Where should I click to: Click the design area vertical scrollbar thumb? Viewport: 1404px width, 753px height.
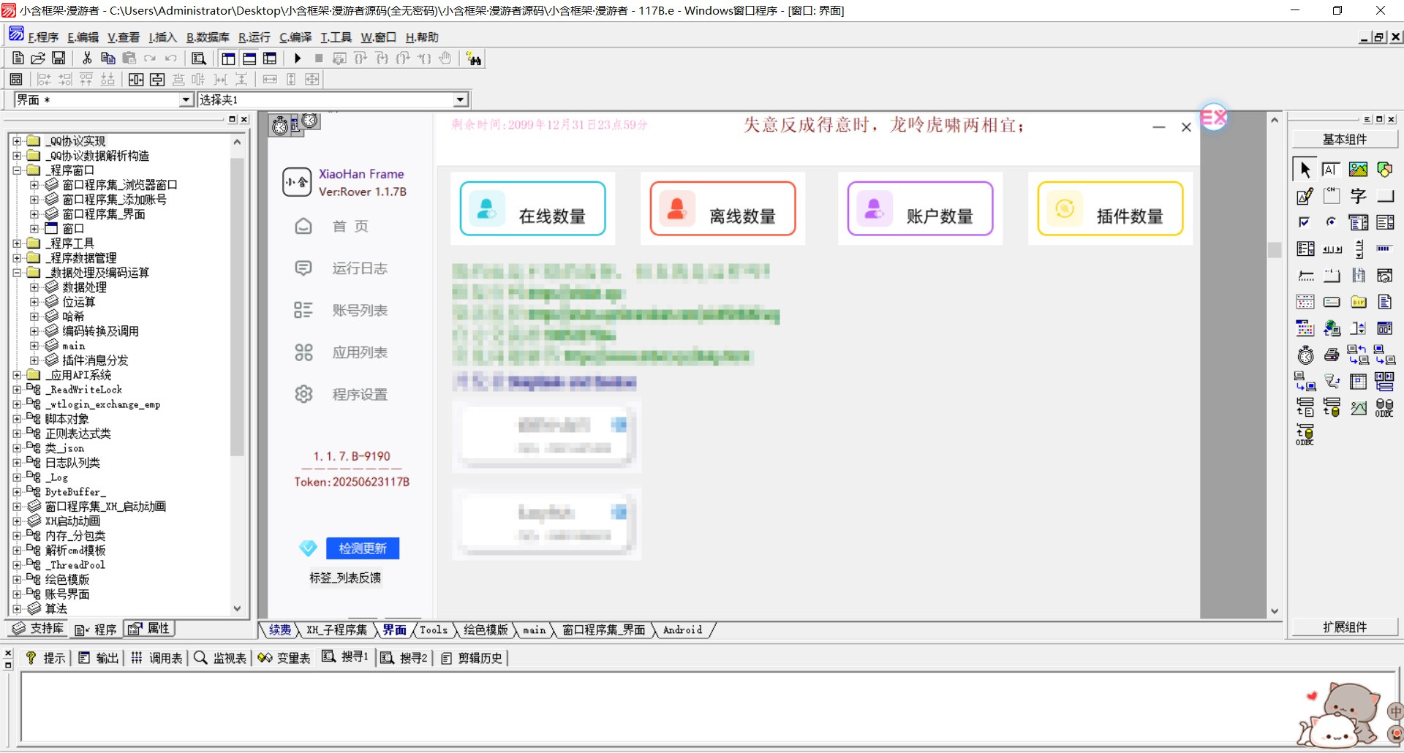point(1275,250)
